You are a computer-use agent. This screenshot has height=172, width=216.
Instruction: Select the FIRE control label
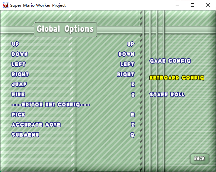18,94
